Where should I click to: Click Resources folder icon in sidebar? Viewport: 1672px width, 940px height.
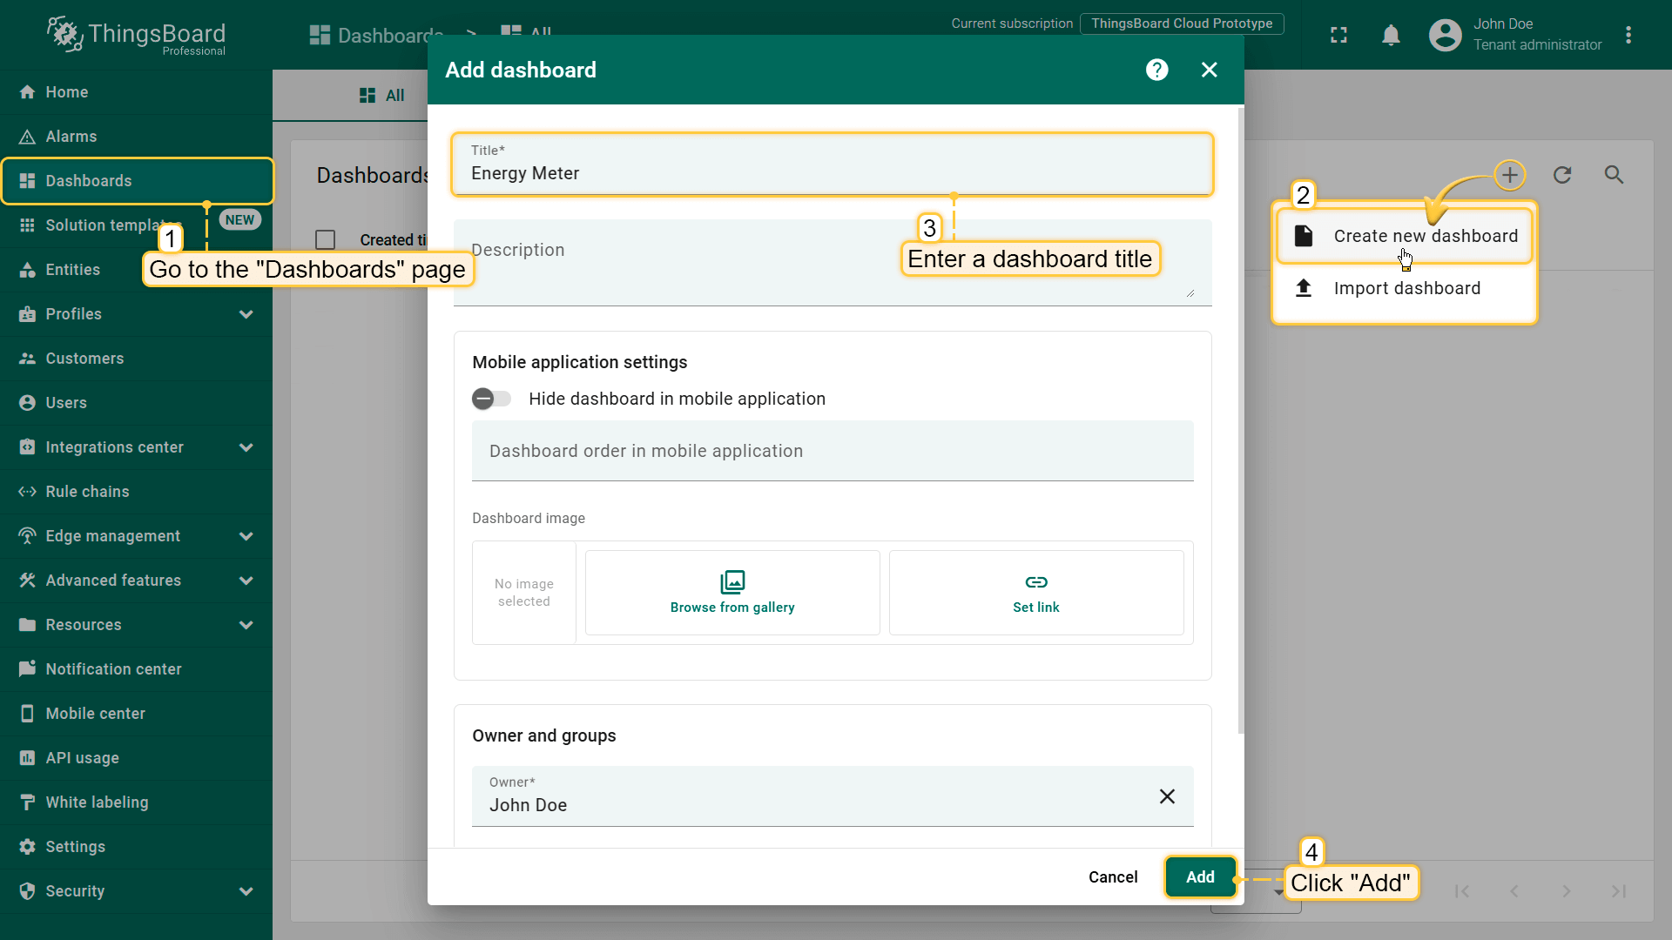(27, 625)
